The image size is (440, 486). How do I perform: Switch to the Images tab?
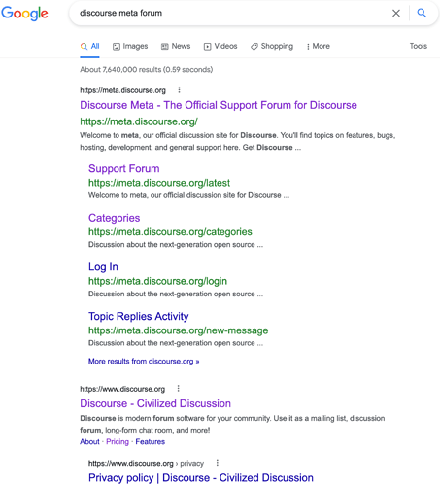pyautogui.click(x=130, y=46)
